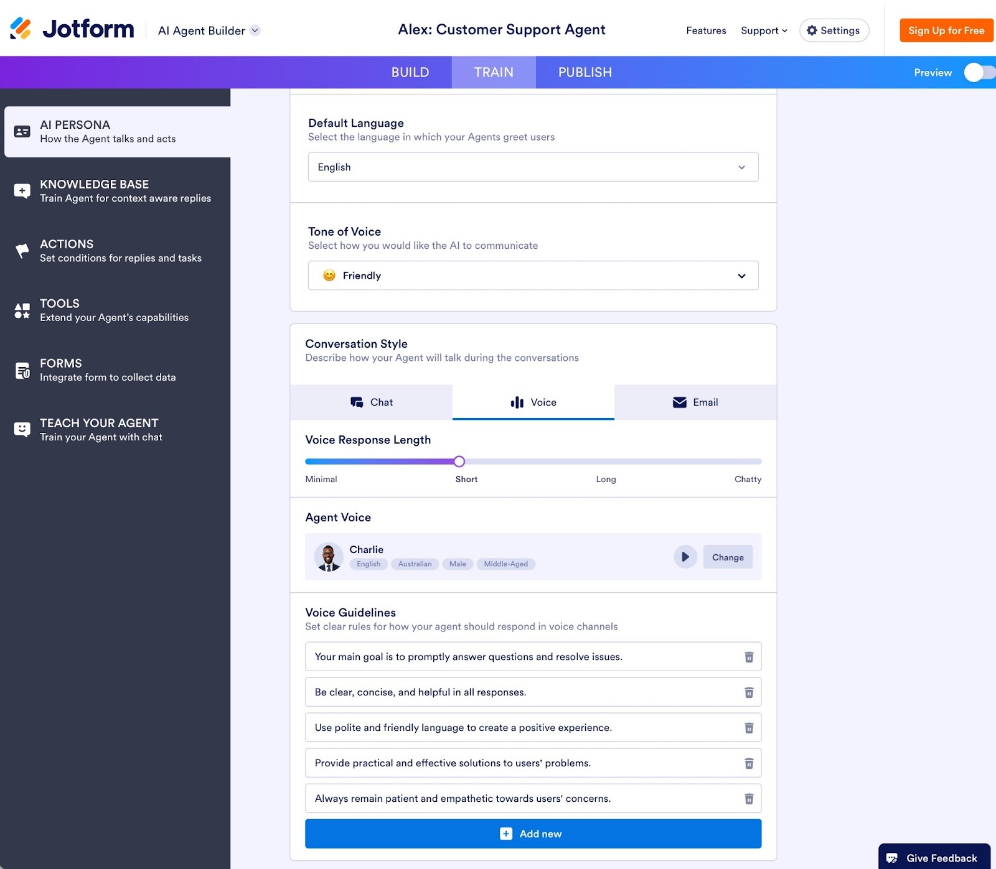Click the Sign Up for Free button
The image size is (996, 869).
(946, 30)
